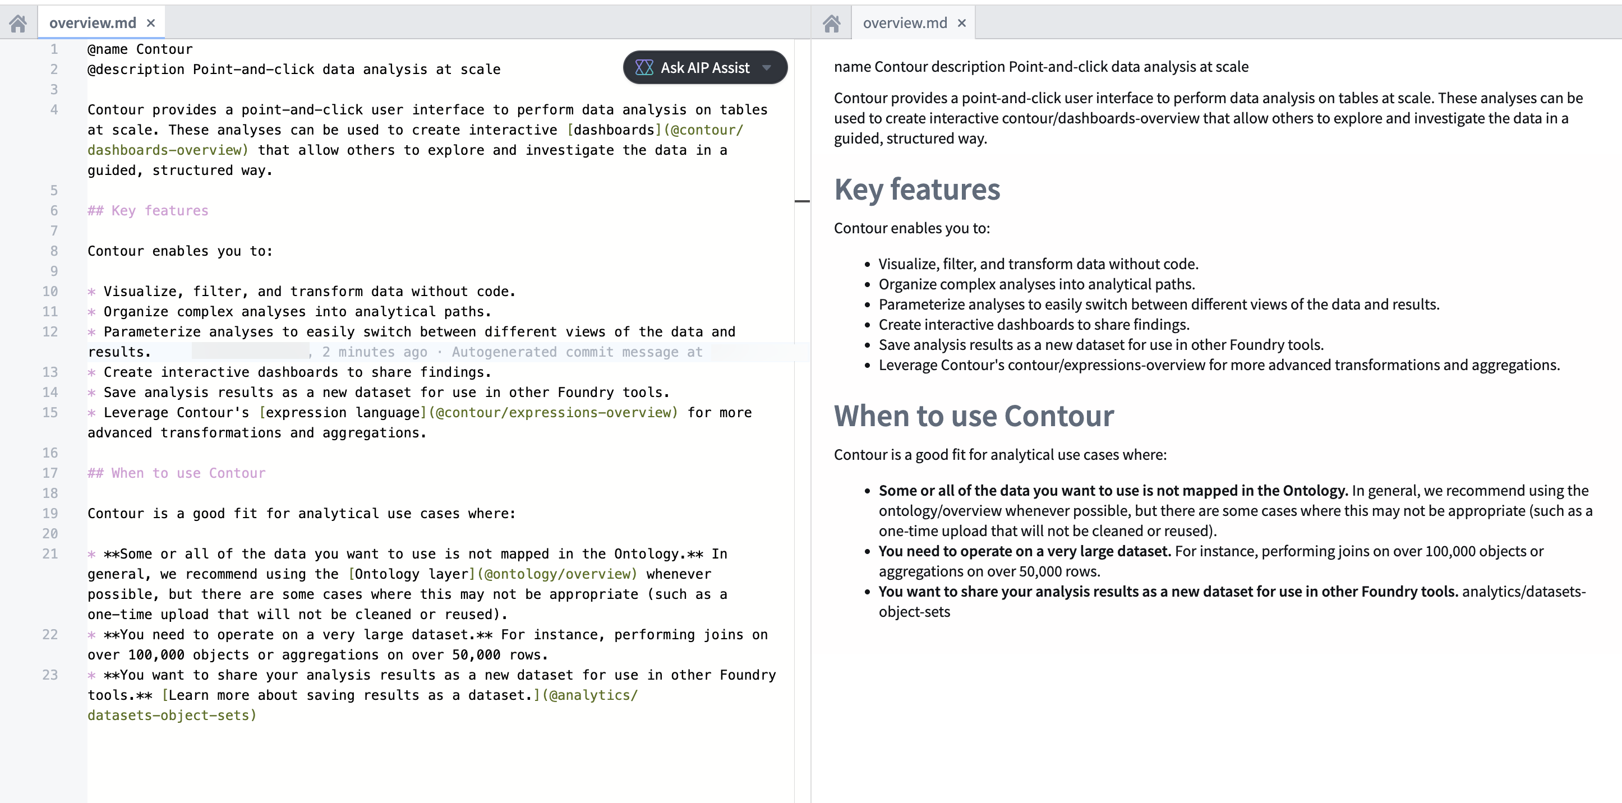Click 'You need to operate' bold text in preview

point(1025,551)
